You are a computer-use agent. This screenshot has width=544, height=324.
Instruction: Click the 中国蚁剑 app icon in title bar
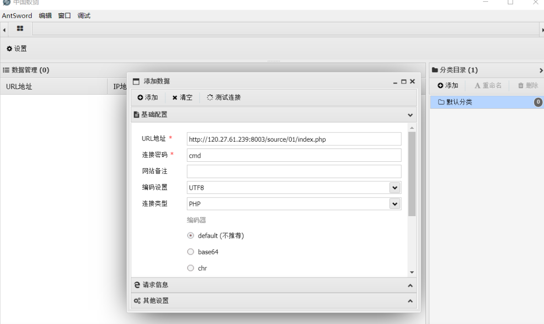tap(6, 2)
